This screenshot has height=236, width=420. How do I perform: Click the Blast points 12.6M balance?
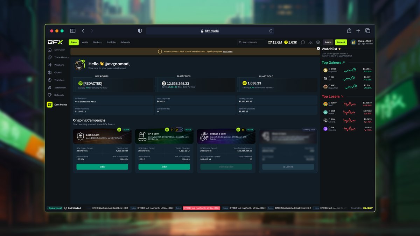(275, 42)
